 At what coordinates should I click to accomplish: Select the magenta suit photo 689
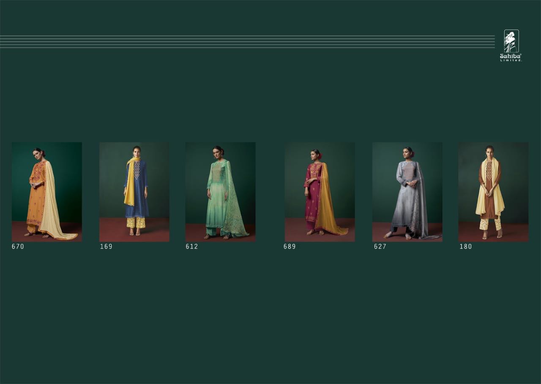point(320,192)
